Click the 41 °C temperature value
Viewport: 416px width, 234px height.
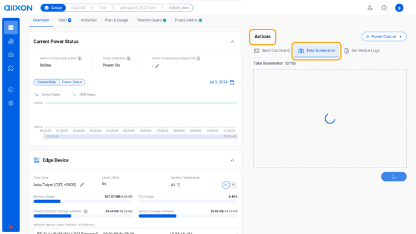coord(175,185)
